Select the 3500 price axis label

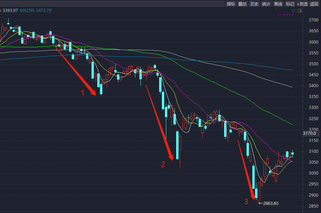314,64
